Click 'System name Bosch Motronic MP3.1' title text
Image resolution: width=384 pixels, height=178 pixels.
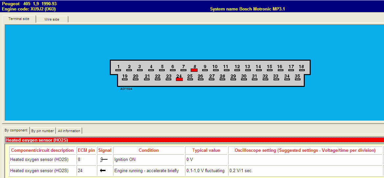pyautogui.click(x=247, y=9)
